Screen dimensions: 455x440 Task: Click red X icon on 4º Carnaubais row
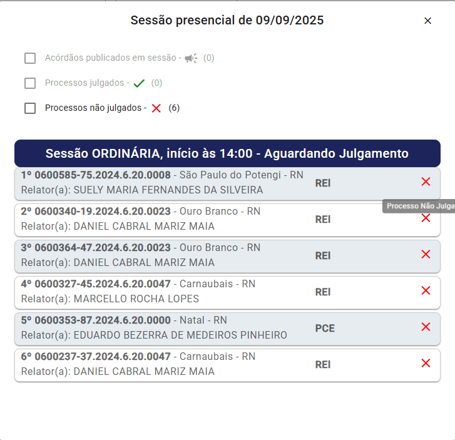[x=426, y=290]
